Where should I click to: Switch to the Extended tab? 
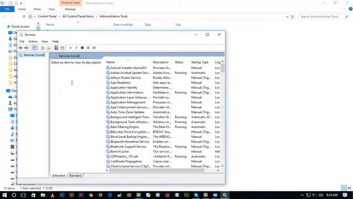[58, 176]
